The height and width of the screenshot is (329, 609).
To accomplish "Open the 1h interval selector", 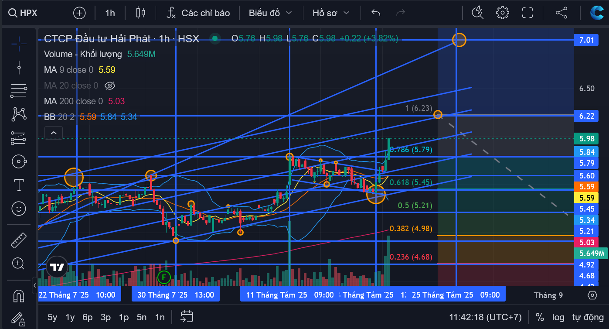I will (x=110, y=13).
